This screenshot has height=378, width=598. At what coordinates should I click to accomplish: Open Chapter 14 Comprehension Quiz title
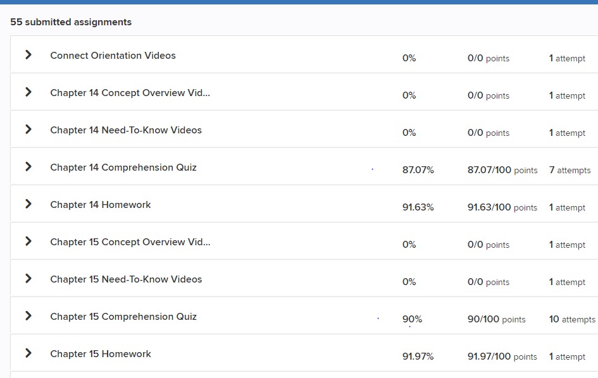pyautogui.click(x=123, y=168)
